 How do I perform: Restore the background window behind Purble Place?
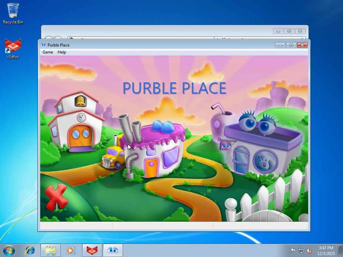[x=289, y=31]
